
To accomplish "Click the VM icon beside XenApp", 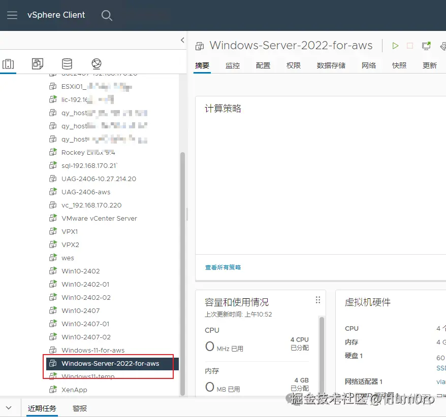I will 53,390.
